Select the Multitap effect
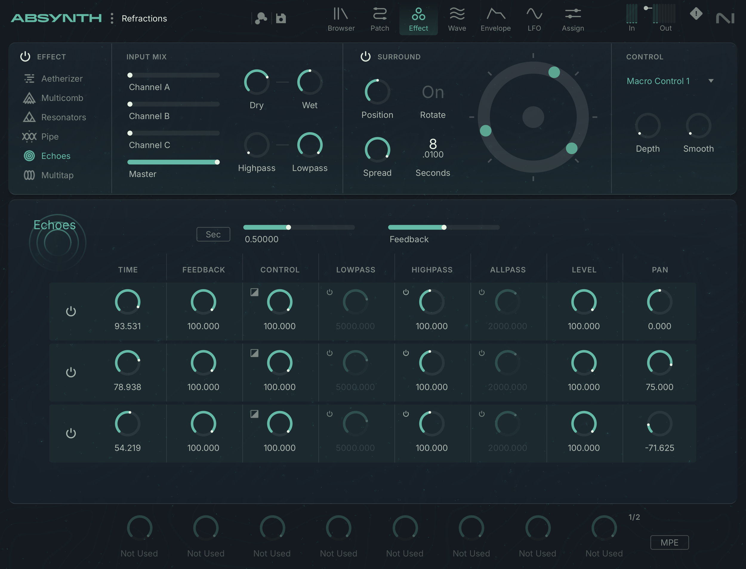Screen dimensions: 746x569 point(48,175)
